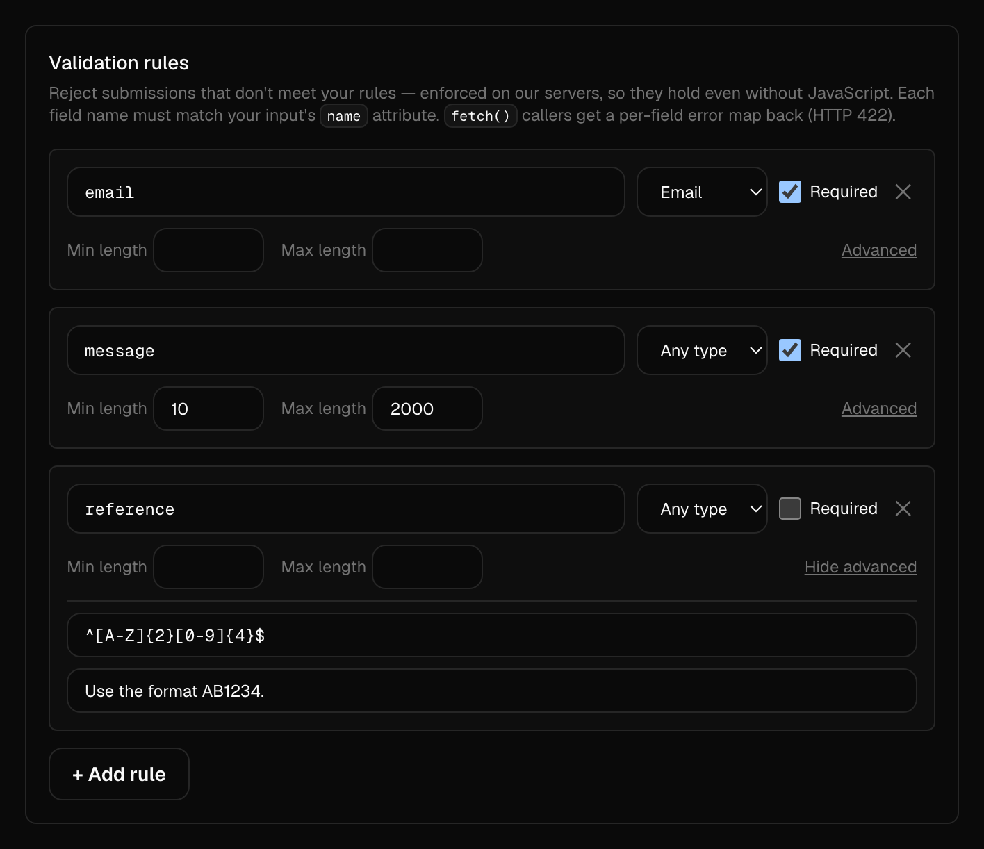
Task: Focus the reference field name input
Action: 346,509
